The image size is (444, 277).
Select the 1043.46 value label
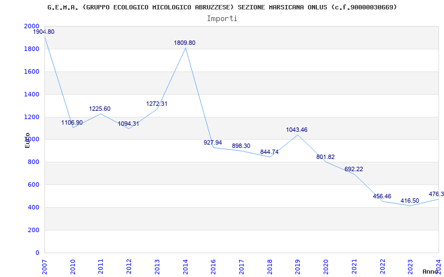pos(297,130)
